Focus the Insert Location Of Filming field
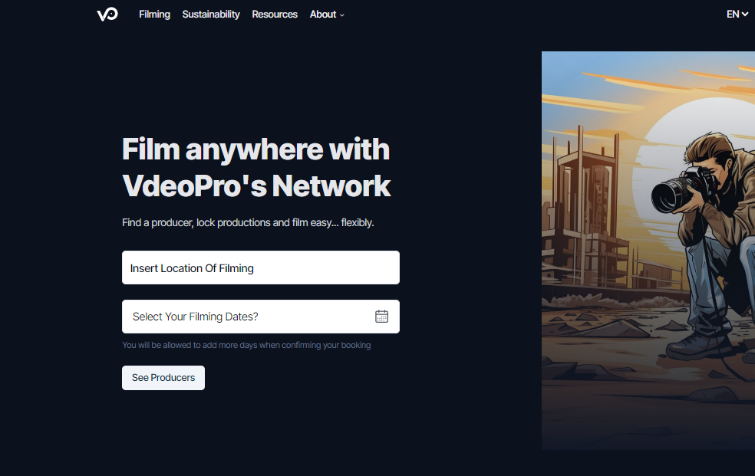The height and width of the screenshot is (476, 755). (x=261, y=268)
